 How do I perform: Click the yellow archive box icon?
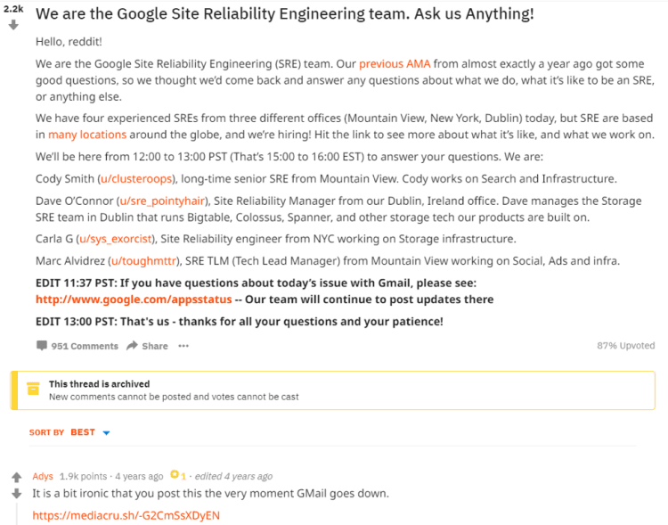[33, 389]
